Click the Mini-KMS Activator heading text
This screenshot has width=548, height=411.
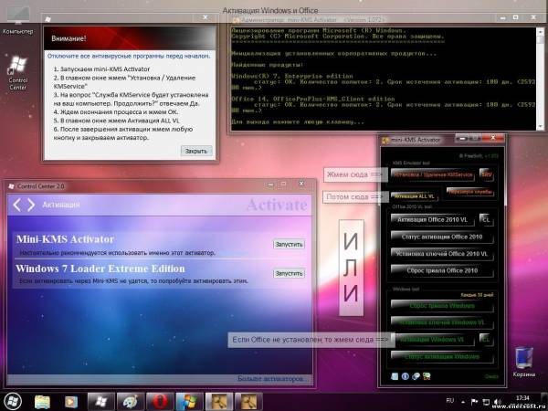click(x=65, y=239)
